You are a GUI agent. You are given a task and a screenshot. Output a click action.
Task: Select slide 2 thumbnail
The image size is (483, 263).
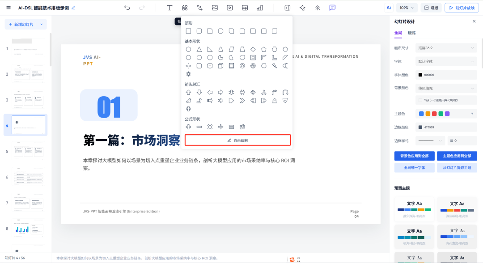coord(28,74)
